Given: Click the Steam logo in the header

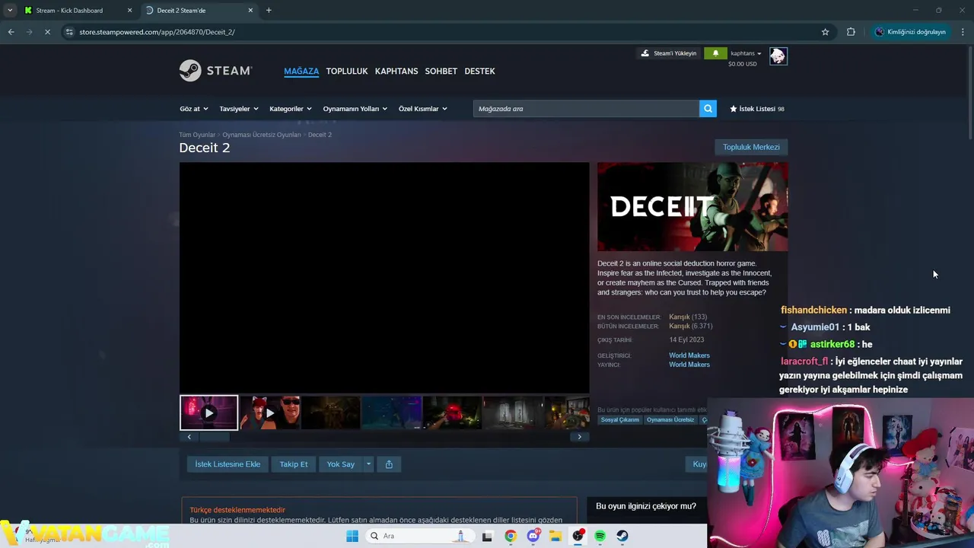Looking at the screenshot, I should [215, 71].
